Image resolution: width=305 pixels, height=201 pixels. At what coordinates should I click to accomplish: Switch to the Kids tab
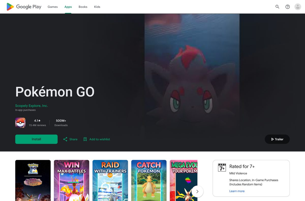point(97,7)
